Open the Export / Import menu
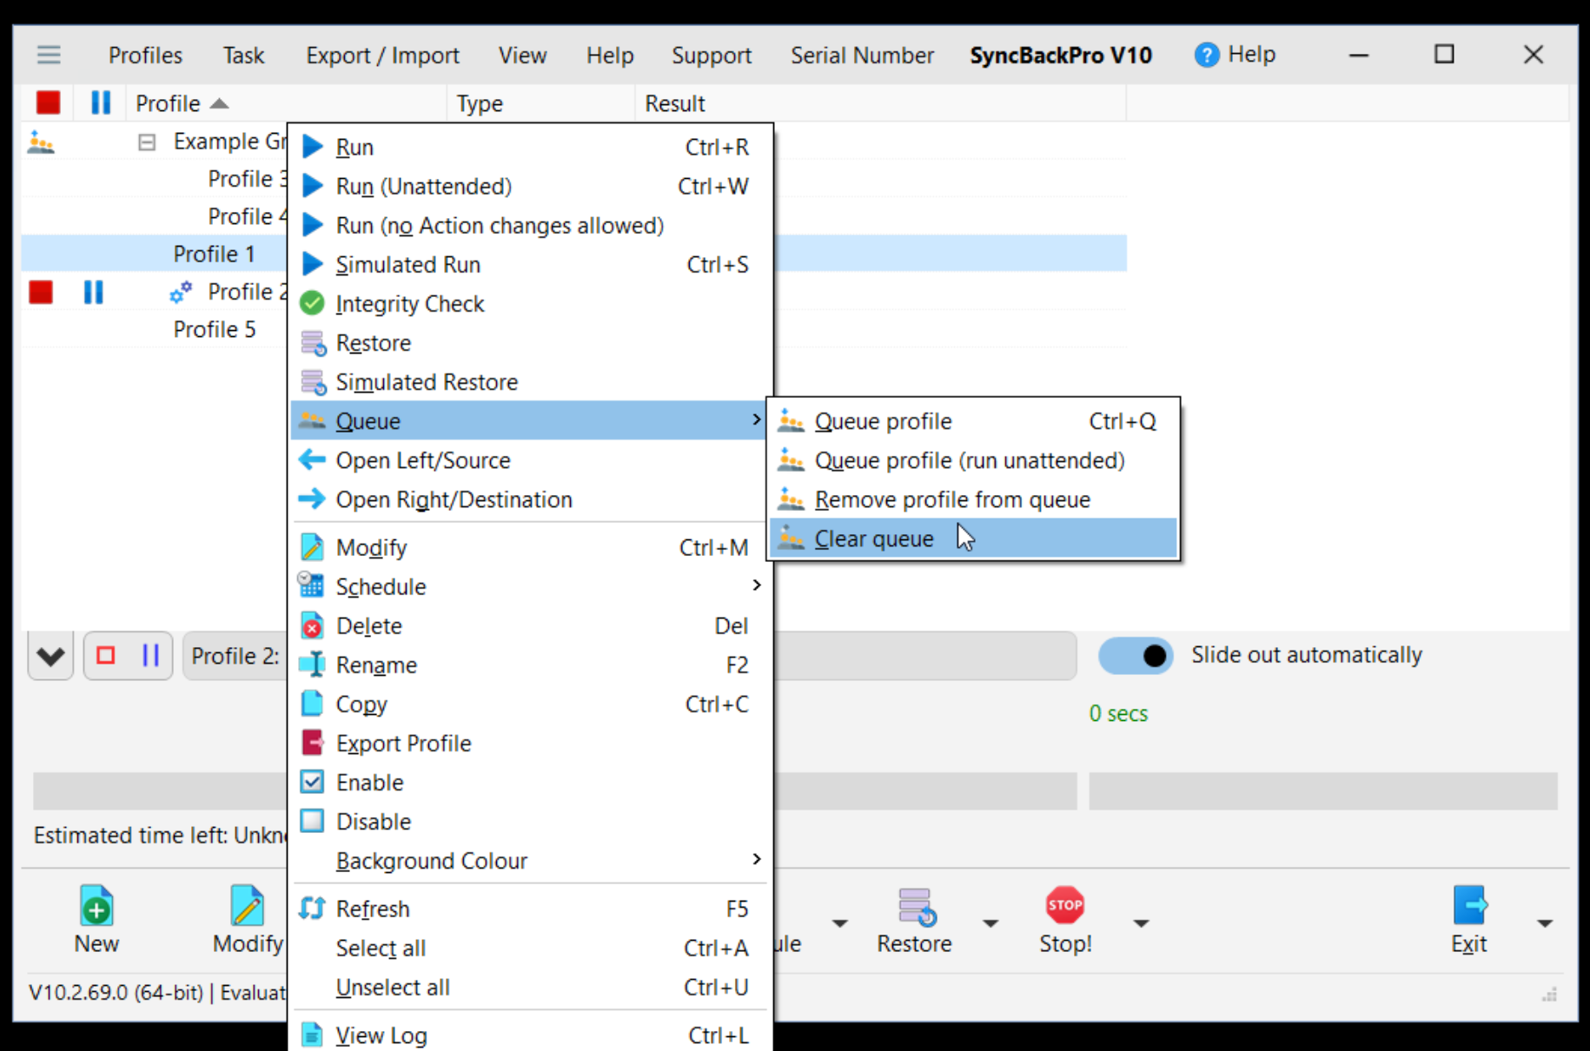Image resolution: width=1590 pixels, height=1051 pixels. [382, 56]
